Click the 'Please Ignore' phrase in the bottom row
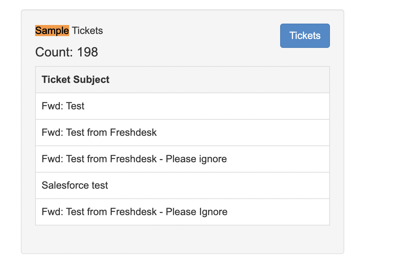Image resolution: width=417 pixels, height=263 pixels. tap(197, 212)
